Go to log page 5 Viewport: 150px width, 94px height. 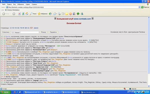coord(17,28)
